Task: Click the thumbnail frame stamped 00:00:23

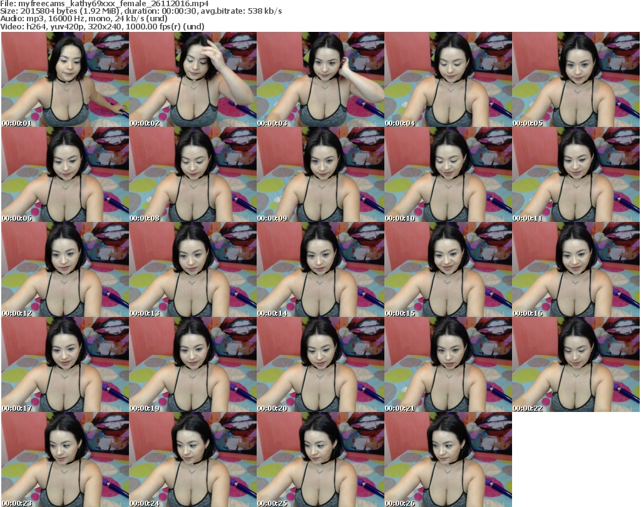Action: click(65, 459)
